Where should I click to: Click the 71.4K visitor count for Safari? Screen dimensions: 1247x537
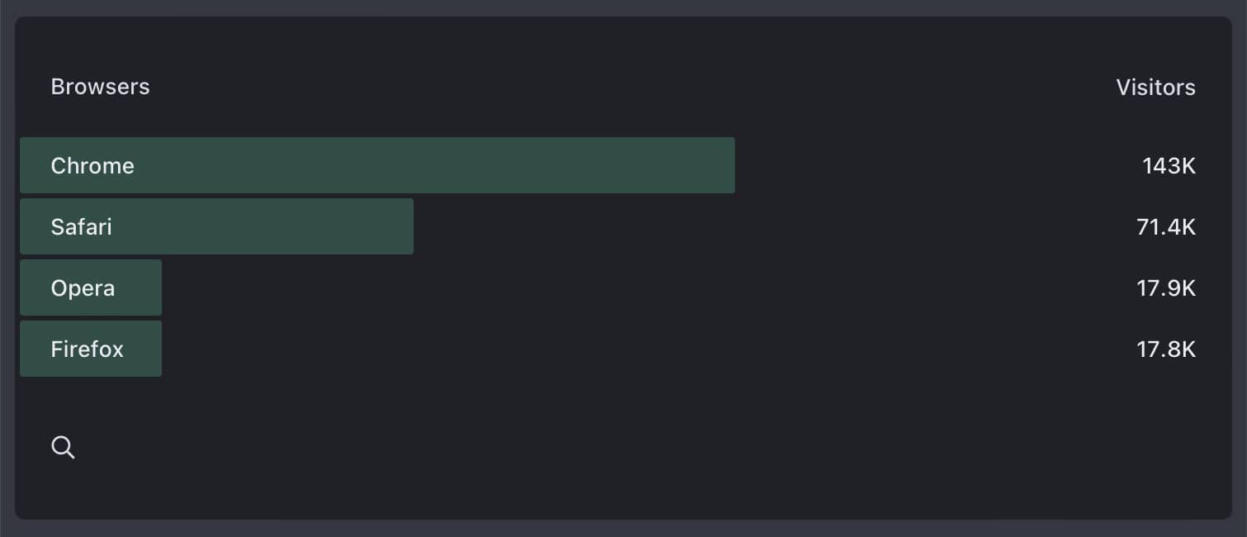[x=1166, y=226]
